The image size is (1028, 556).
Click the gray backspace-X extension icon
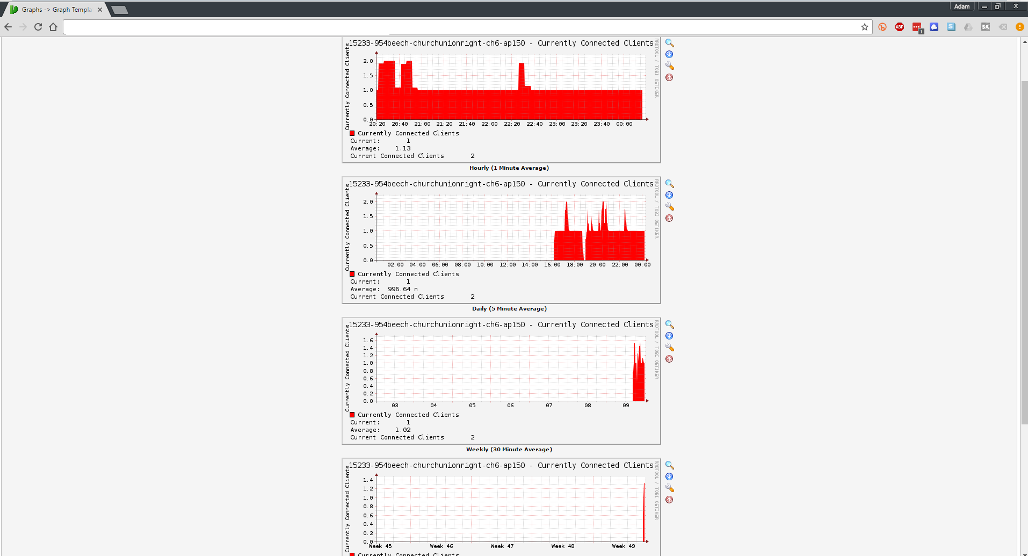1003,27
